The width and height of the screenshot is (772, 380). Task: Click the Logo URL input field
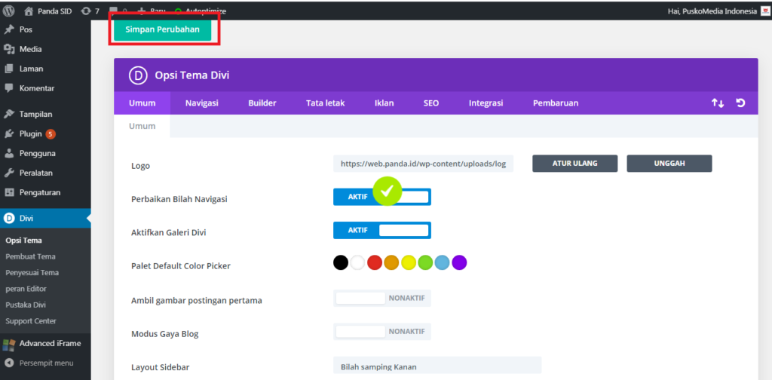click(424, 164)
